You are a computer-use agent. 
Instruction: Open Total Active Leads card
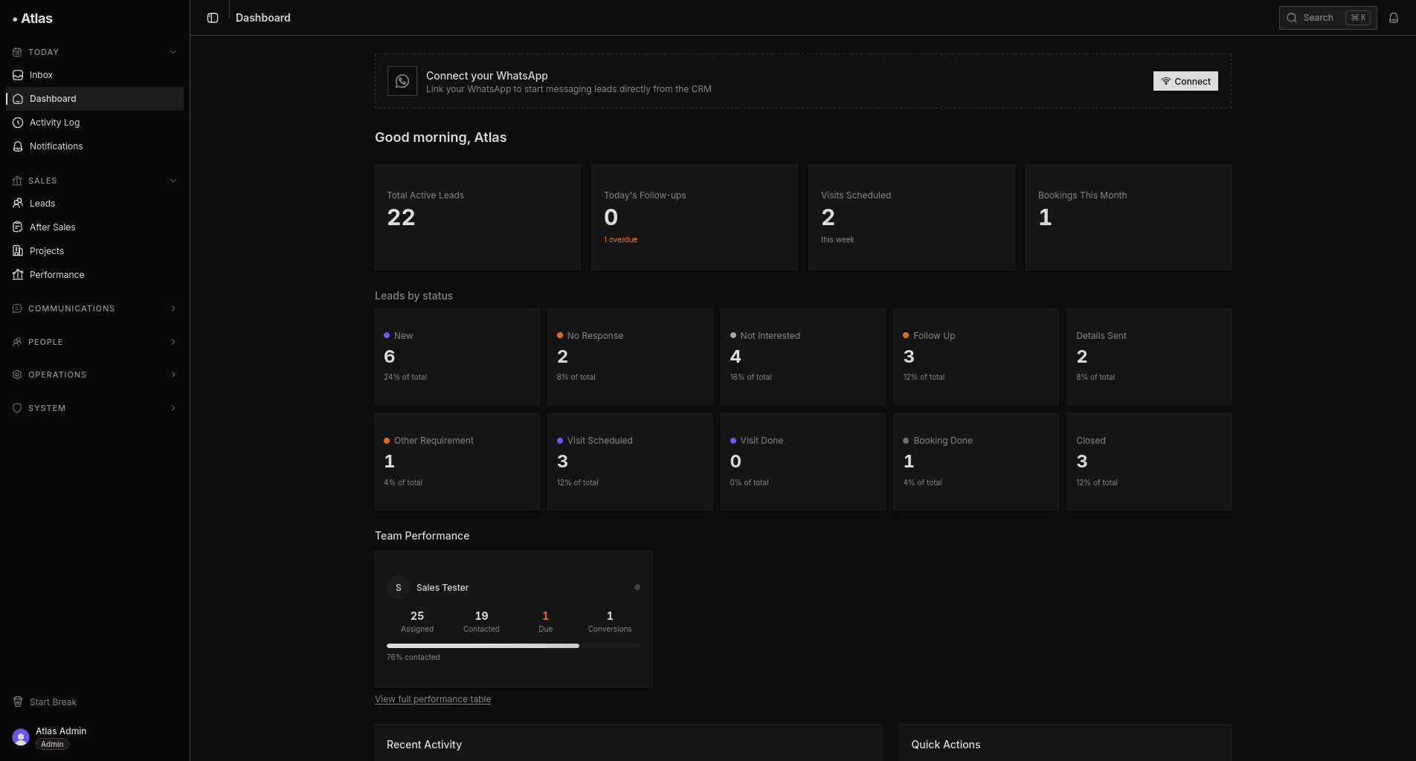click(477, 217)
